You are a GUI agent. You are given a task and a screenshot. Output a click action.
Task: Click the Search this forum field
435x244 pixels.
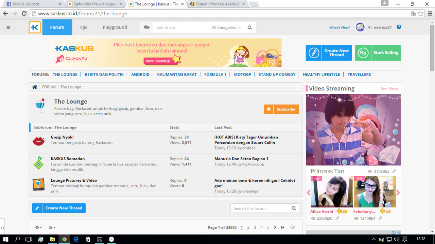pos(260,208)
